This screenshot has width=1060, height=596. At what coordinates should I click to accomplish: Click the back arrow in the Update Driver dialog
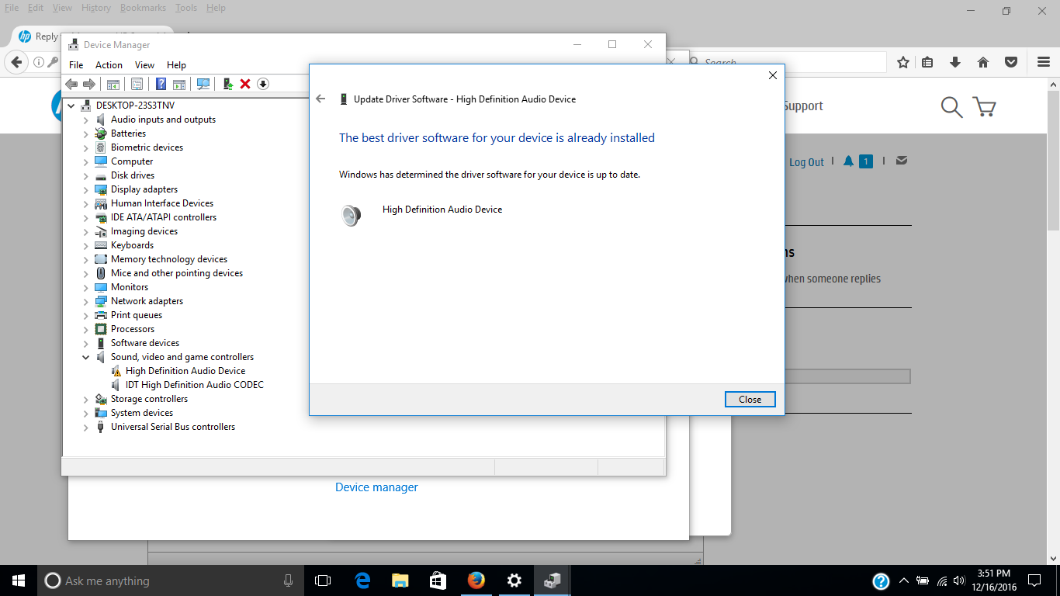320,99
